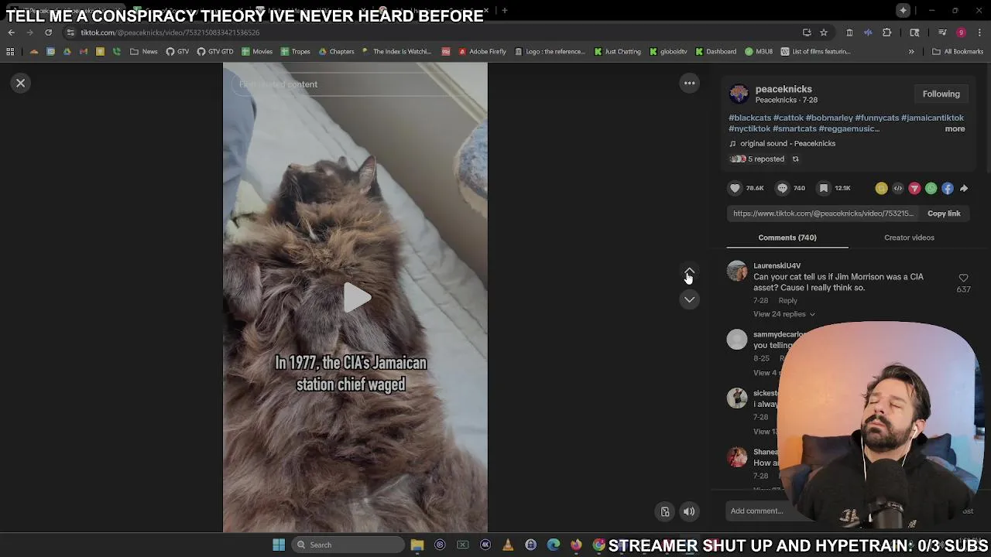Bookmark video with the favorites icon
The width and height of the screenshot is (991, 557).
(x=824, y=188)
